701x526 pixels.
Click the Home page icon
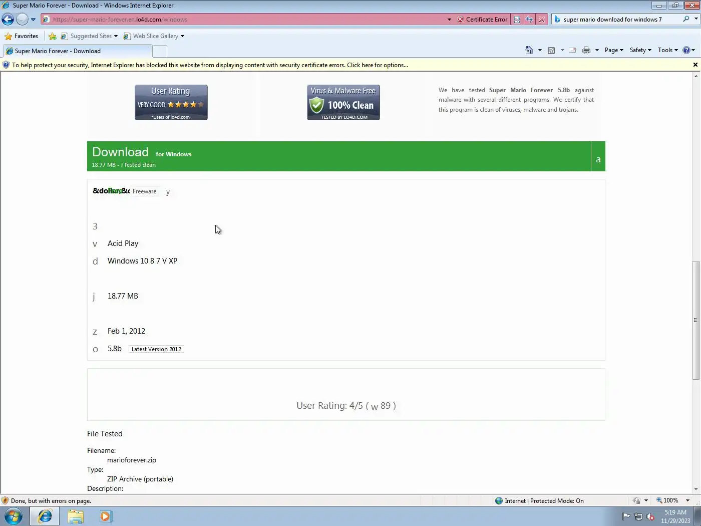click(x=529, y=50)
